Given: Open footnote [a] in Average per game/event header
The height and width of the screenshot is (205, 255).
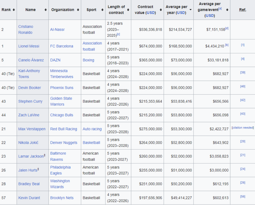Looking at the screenshot, I should [x=220, y=8].
